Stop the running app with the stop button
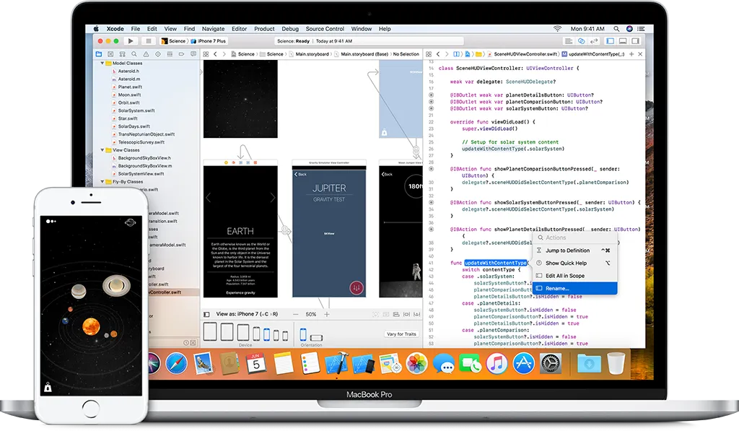This screenshot has width=739, height=431. click(x=148, y=41)
